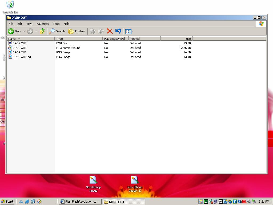Click the red Delete X icon
This screenshot has width=273, height=205.
coord(110,31)
